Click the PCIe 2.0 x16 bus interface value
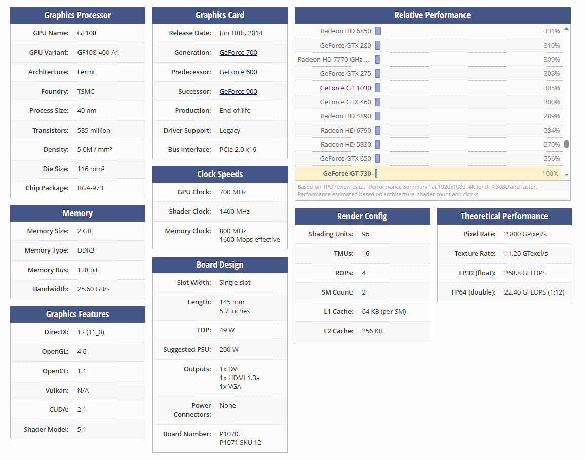The width and height of the screenshot is (585, 460). [238, 150]
